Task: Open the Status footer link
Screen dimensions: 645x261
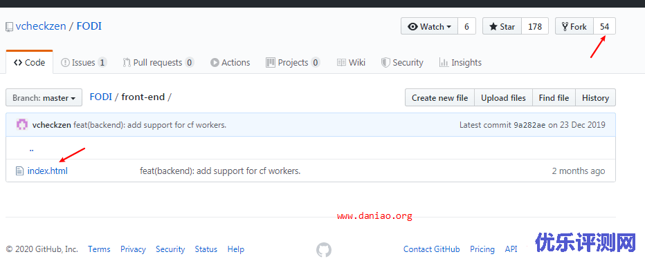Action: point(206,249)
